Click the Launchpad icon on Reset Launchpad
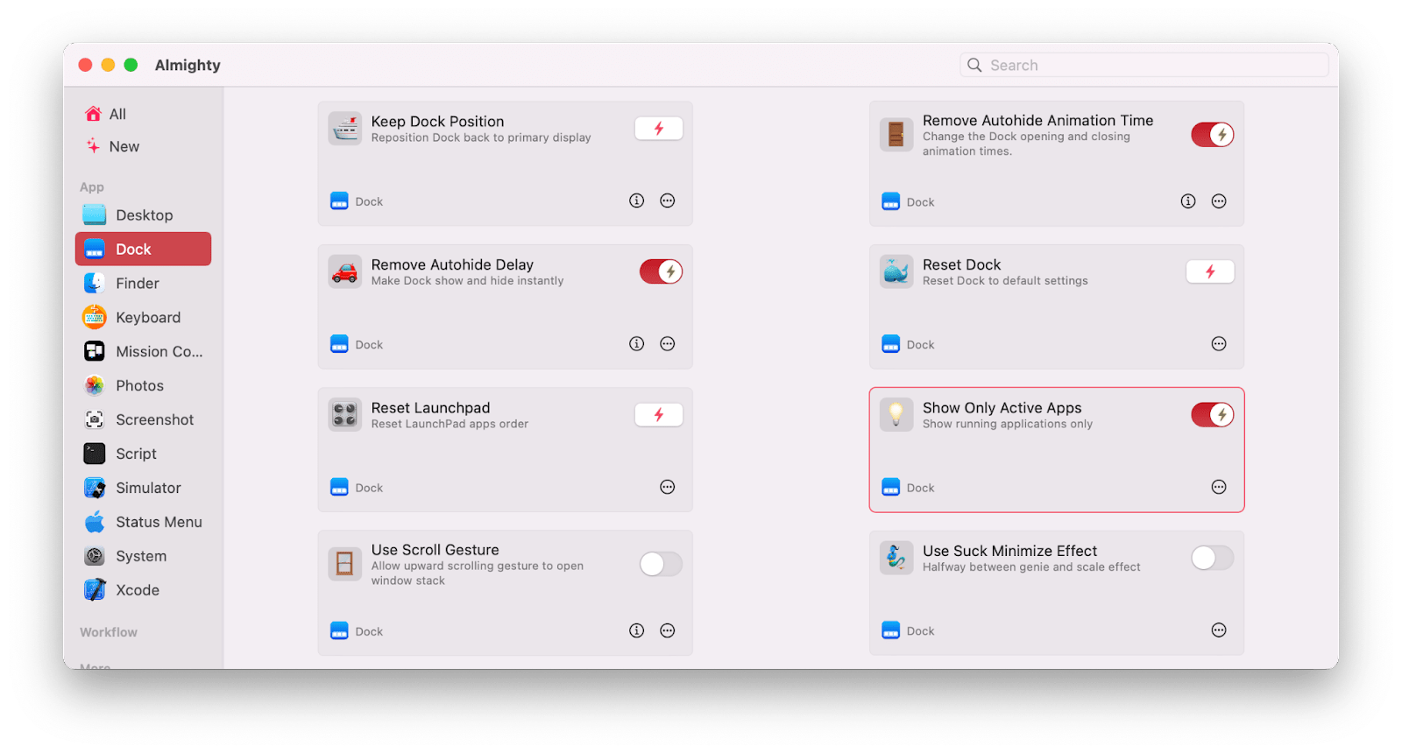The width and height of the screenshot is (1402, 753). 345,415
